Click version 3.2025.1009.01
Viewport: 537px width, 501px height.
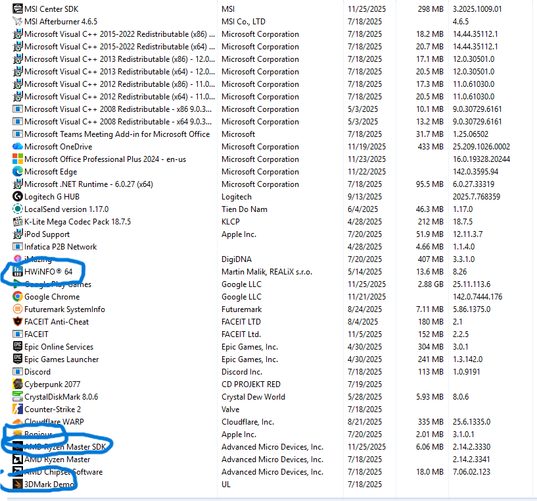[x=477, y=9]
